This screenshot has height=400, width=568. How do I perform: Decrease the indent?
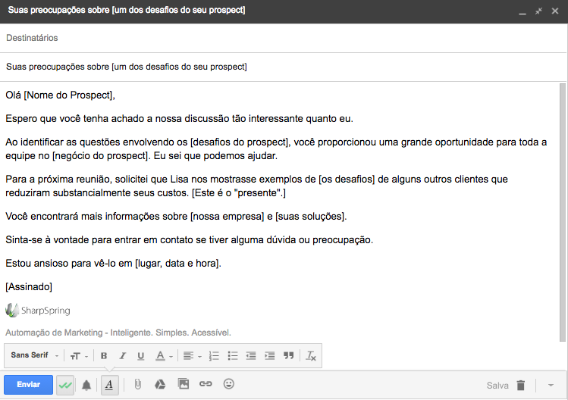251,356
